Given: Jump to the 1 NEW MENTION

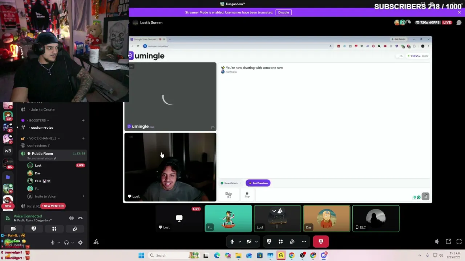Looking at the screenshot, I should click(x=53, y=206).
